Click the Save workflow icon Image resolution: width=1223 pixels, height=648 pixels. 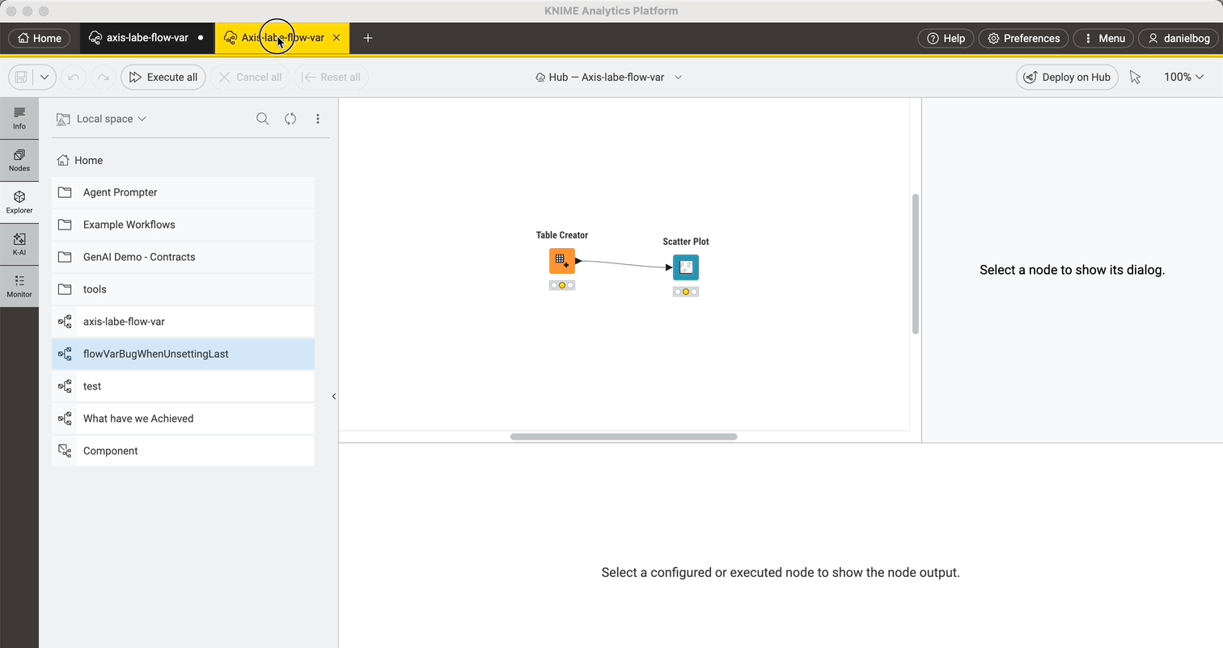pos(21,77)
